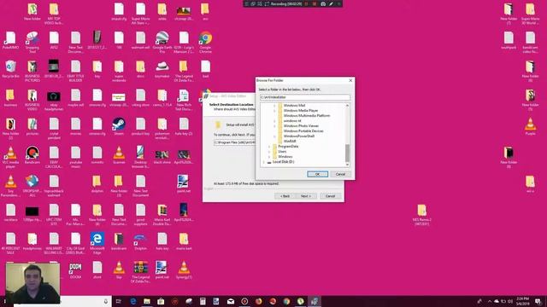The width and height of the screenshot is (547, 307).
Task: Select the Mario Kart Double Dash archive
Action: [x=162, y=214]
